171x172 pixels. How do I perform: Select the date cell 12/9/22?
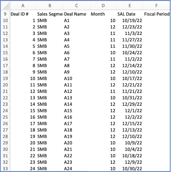[130, 162]
